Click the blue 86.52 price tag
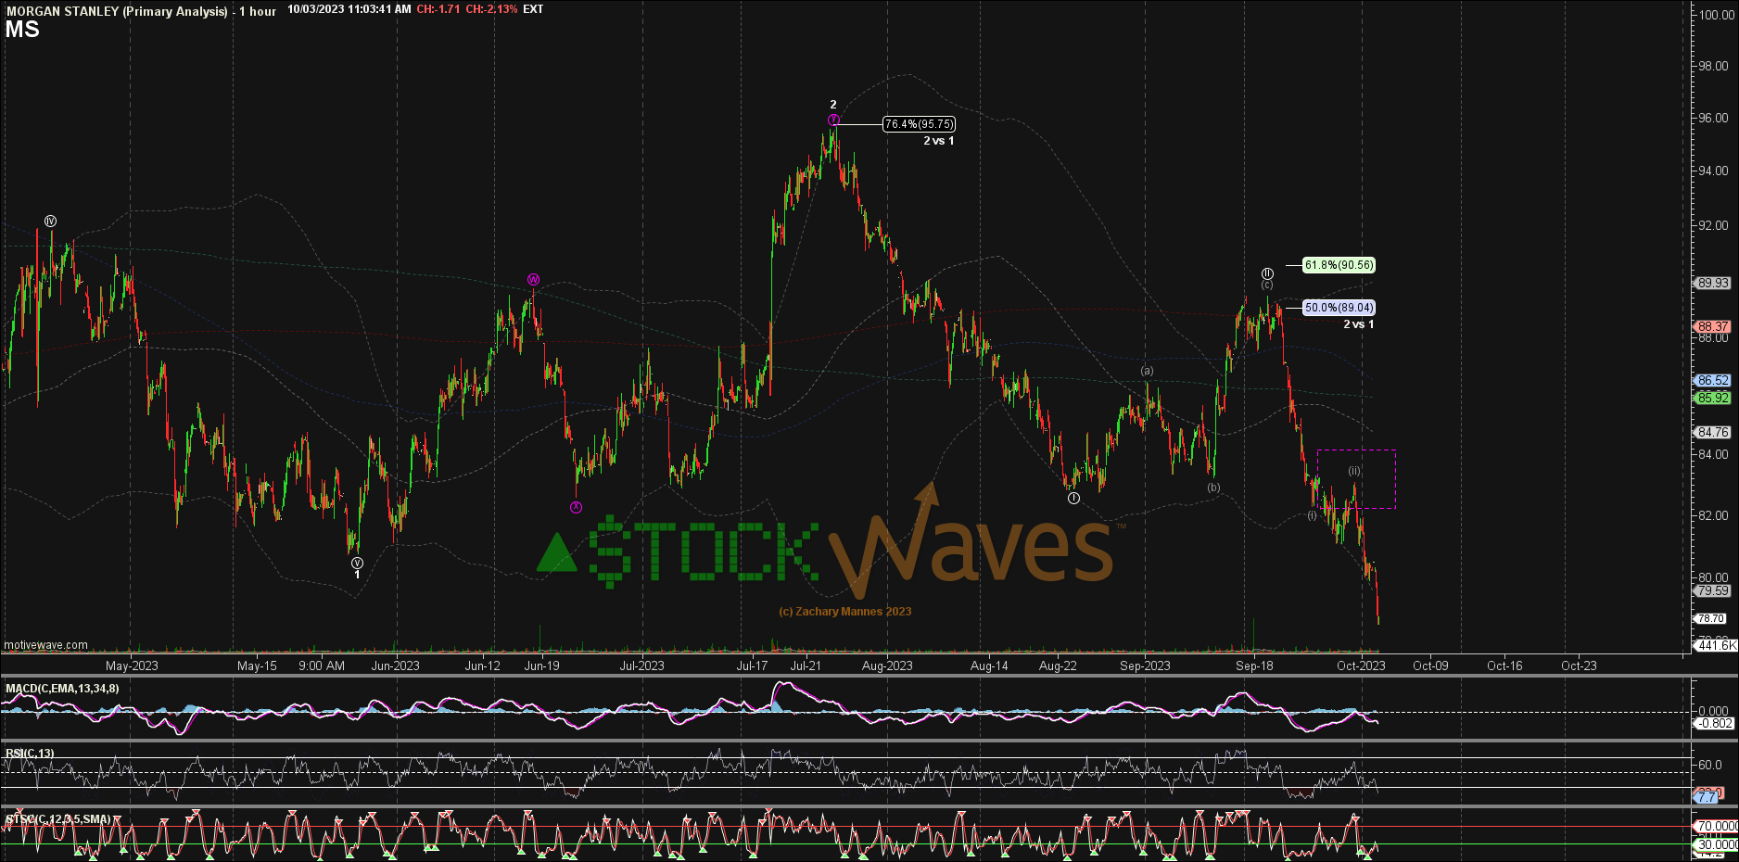1739x862 pixels. pos(1713,381)
